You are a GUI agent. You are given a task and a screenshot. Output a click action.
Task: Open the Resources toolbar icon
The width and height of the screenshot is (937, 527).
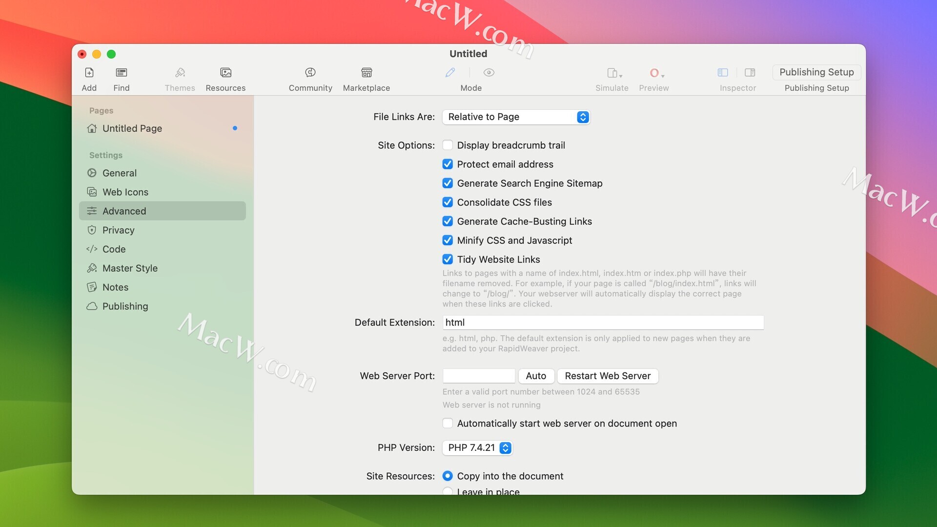[225, 73]
